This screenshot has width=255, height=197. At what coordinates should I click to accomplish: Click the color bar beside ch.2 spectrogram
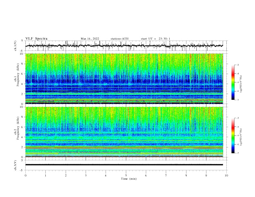pyautogui.click(x=233, y=136)
